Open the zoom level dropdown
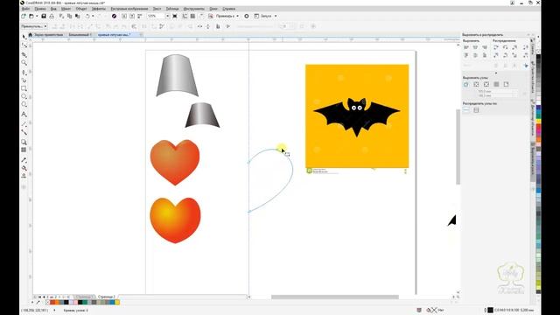This screenshot has height=315, width=560. (167, 16)
